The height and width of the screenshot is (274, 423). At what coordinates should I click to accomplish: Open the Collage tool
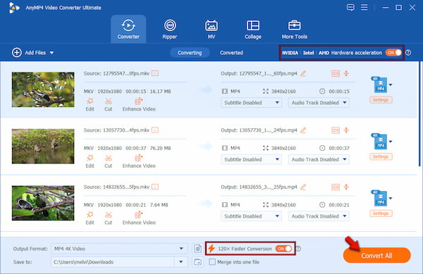click(x=253, y=30)
